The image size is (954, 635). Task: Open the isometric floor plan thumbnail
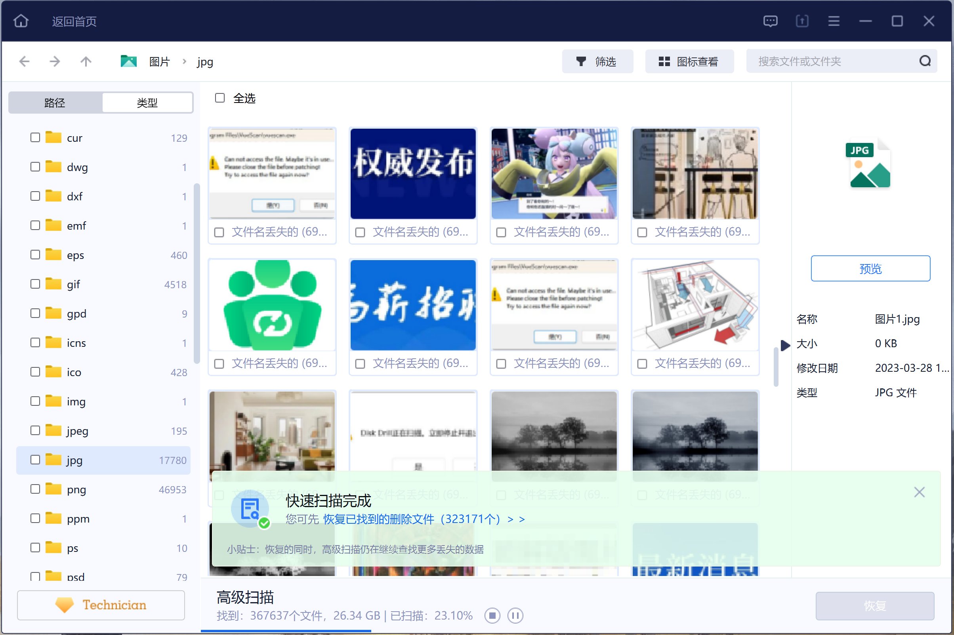[x=695, y=305]
